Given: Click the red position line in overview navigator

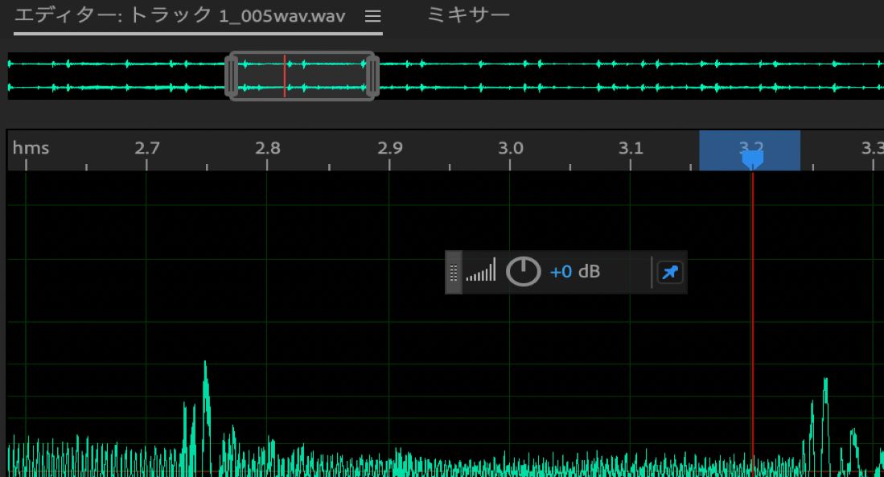Looking at the screenshot, I should (x=285, y=76).
